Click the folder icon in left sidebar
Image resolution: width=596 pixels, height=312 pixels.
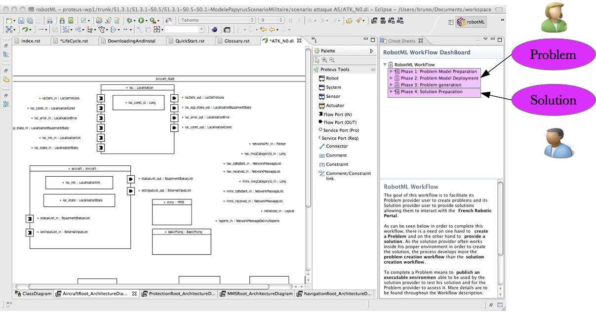6,79
